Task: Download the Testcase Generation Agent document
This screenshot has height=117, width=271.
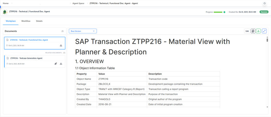Action: (61, 64)
